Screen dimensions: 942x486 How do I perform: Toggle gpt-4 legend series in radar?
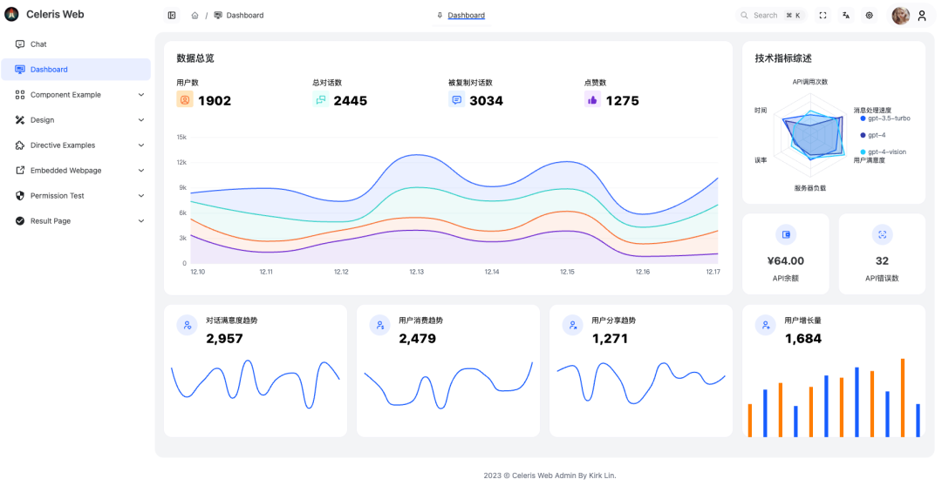pyautogui.click(x=873, y=136)
